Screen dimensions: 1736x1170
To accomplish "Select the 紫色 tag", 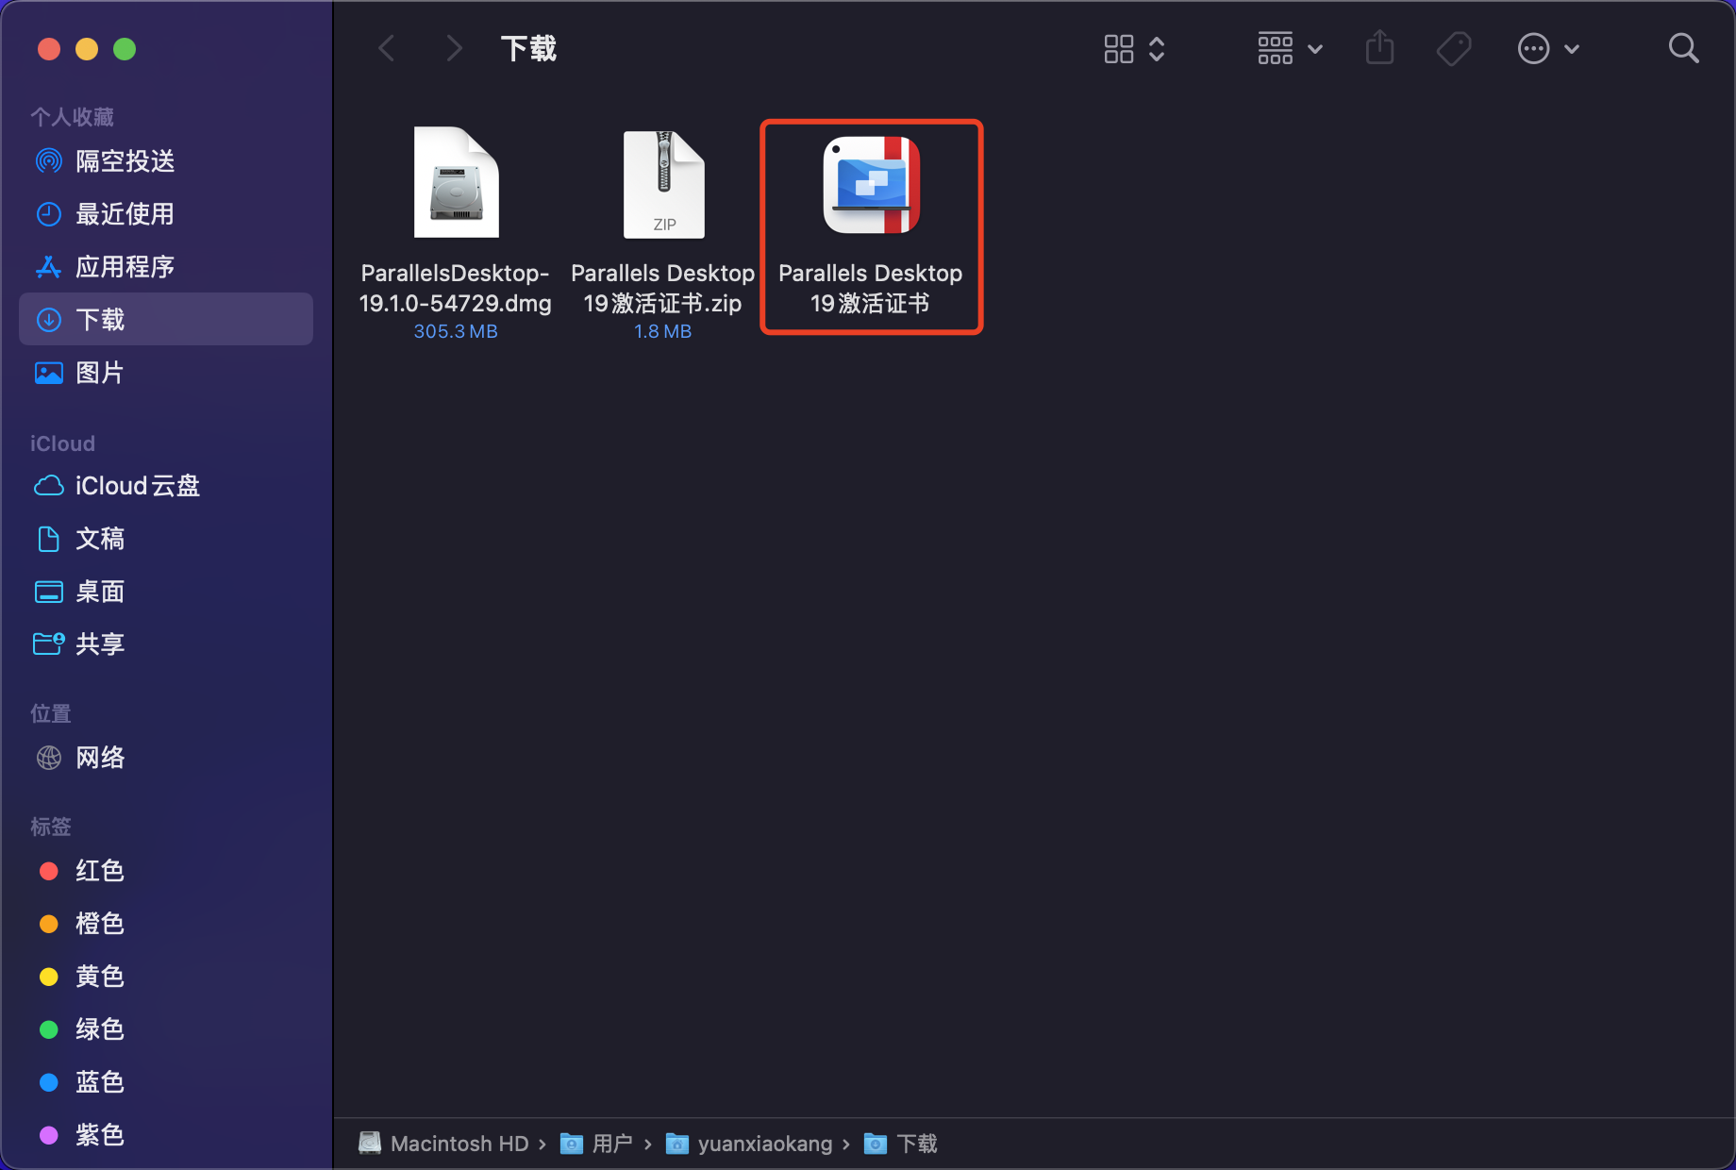I will tap(166, 1135).
